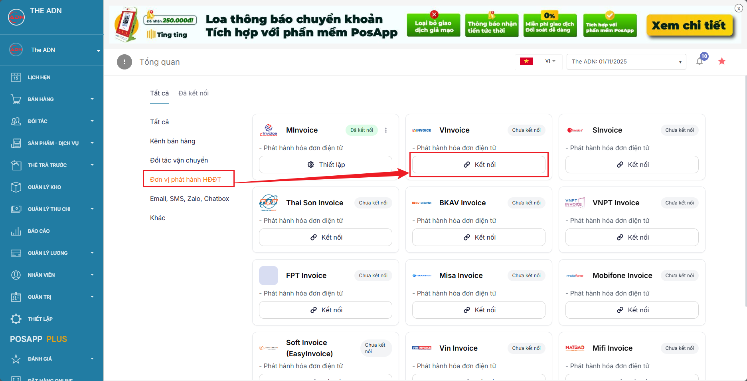Connect Mobifone Invoice via Kết nối
The height and width of the screenshot is (381, 747).
[632, 310]
